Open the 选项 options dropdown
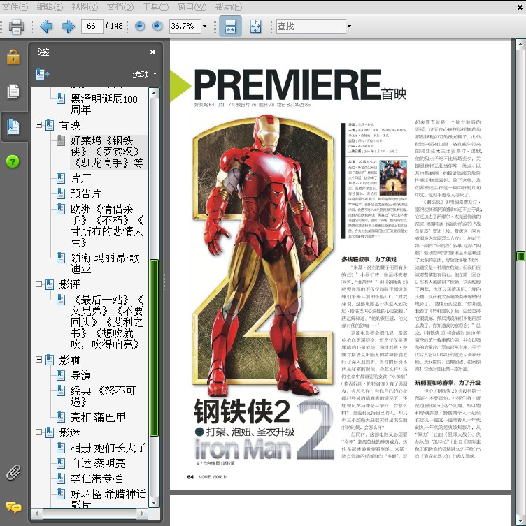 point(144,74)
